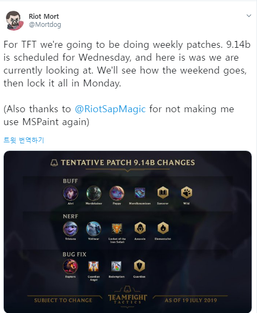Open the Riot Mort display name link
257x313 pixels.
[x=44, y=16]
